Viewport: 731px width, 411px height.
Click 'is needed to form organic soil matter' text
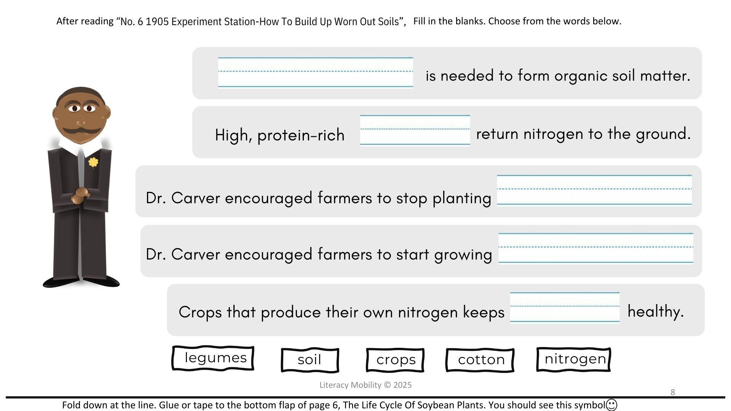pyautogui.click(x=558, y=76)
